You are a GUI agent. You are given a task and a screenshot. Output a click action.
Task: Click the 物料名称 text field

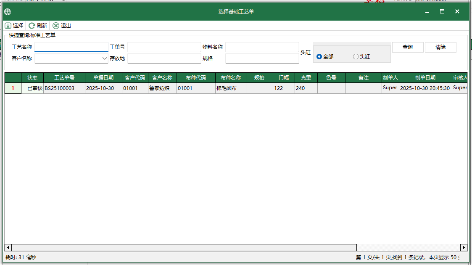point(262,47)
